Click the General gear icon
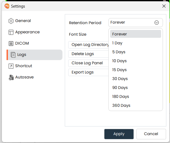 [11, 21]
